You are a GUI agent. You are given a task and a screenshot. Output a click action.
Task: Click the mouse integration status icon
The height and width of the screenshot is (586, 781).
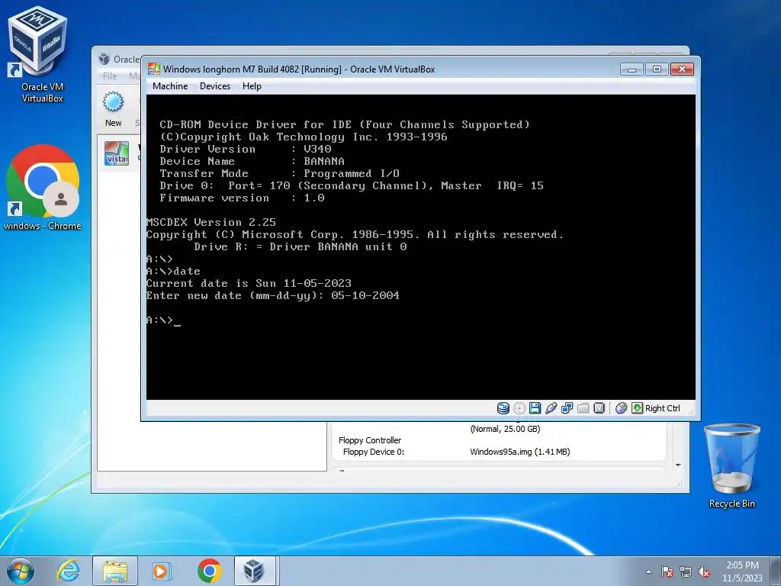click(621, 408)
